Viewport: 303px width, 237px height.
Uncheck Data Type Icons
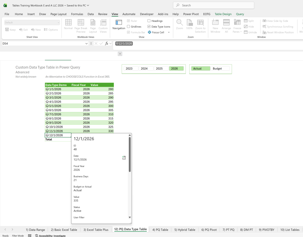(x=149, y=27)
